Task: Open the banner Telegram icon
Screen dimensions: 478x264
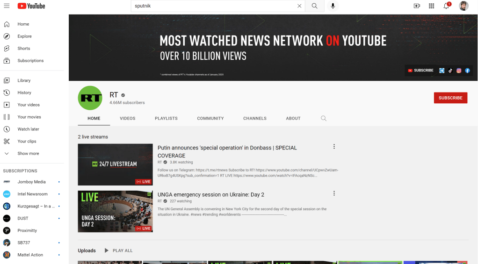Action: pyautogui.click(x=442, y=71)
